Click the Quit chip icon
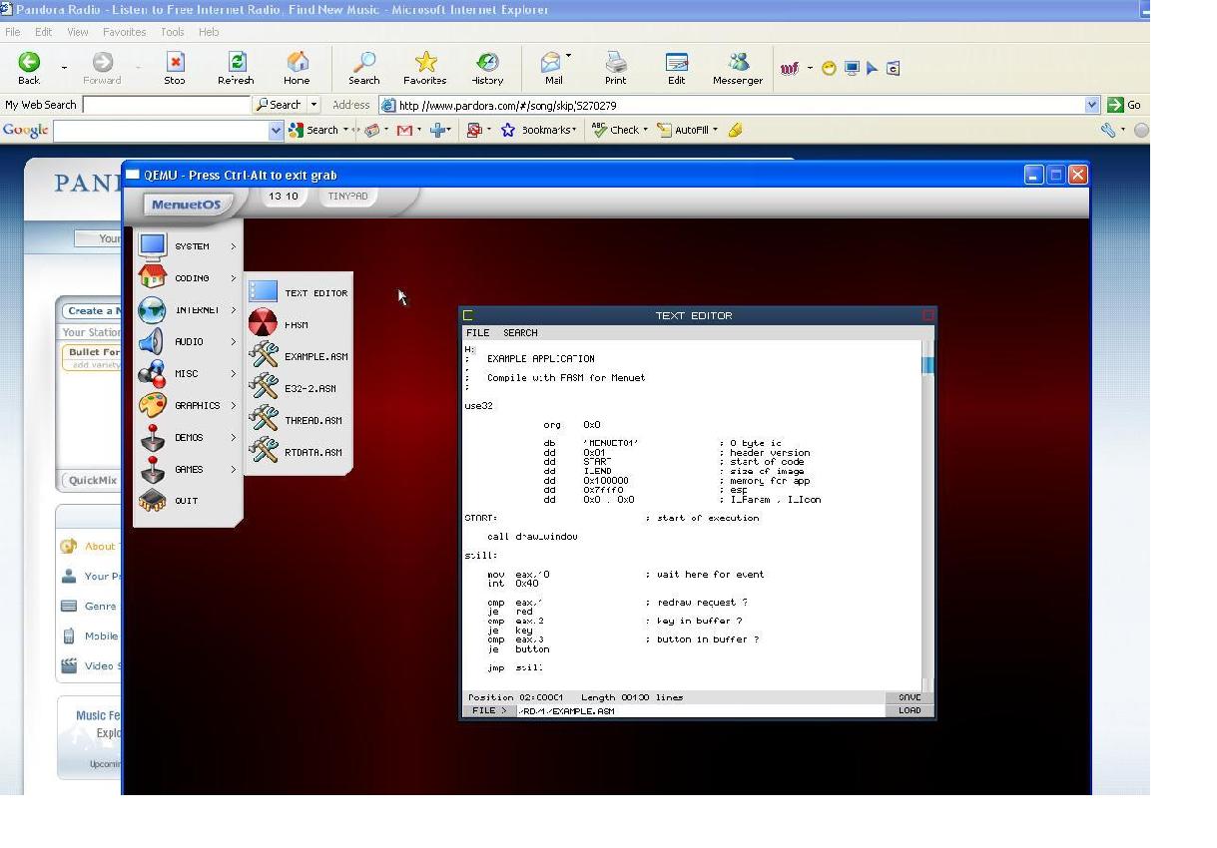Screen dimensions: 1217x848 click(x=153, y=501)
